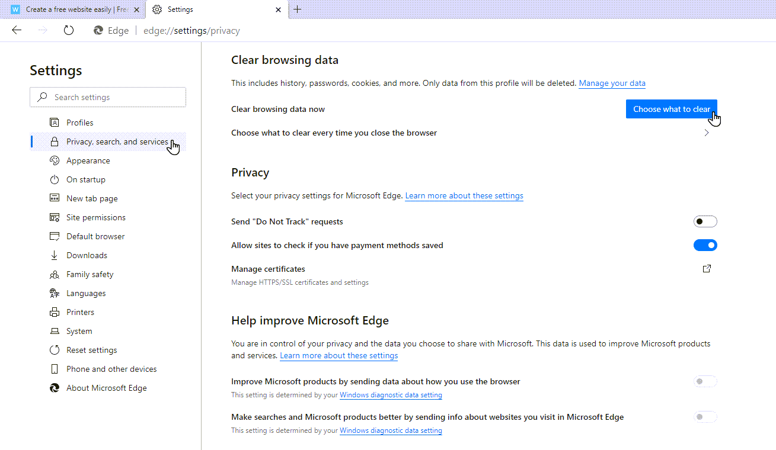Open Site permissions section

point(108,217)
